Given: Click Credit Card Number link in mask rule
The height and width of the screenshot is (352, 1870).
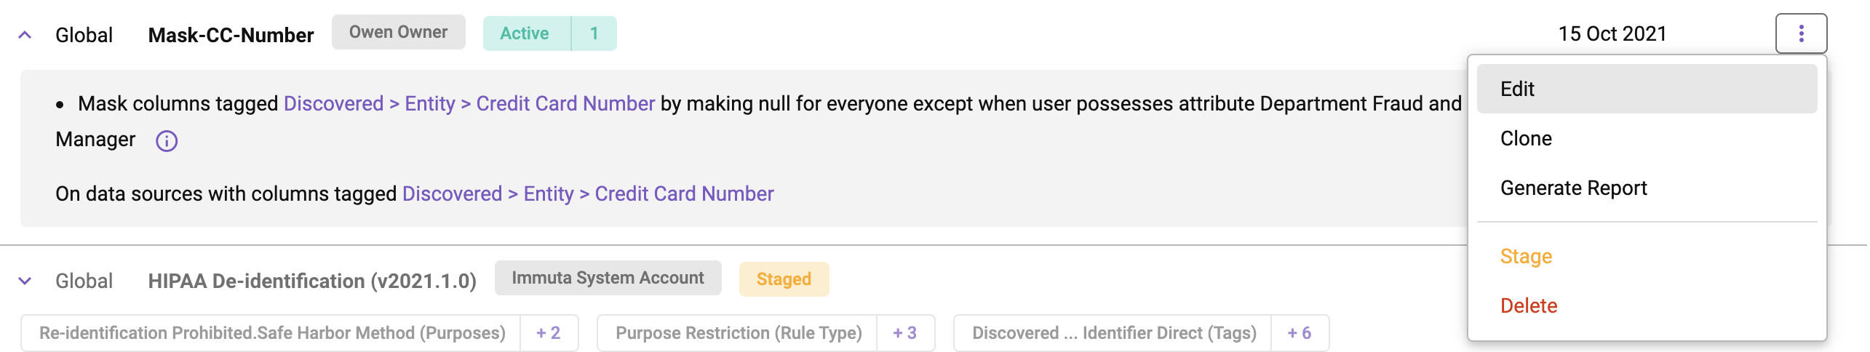Looking at the screenshot, I should click(x=565, y=103).
